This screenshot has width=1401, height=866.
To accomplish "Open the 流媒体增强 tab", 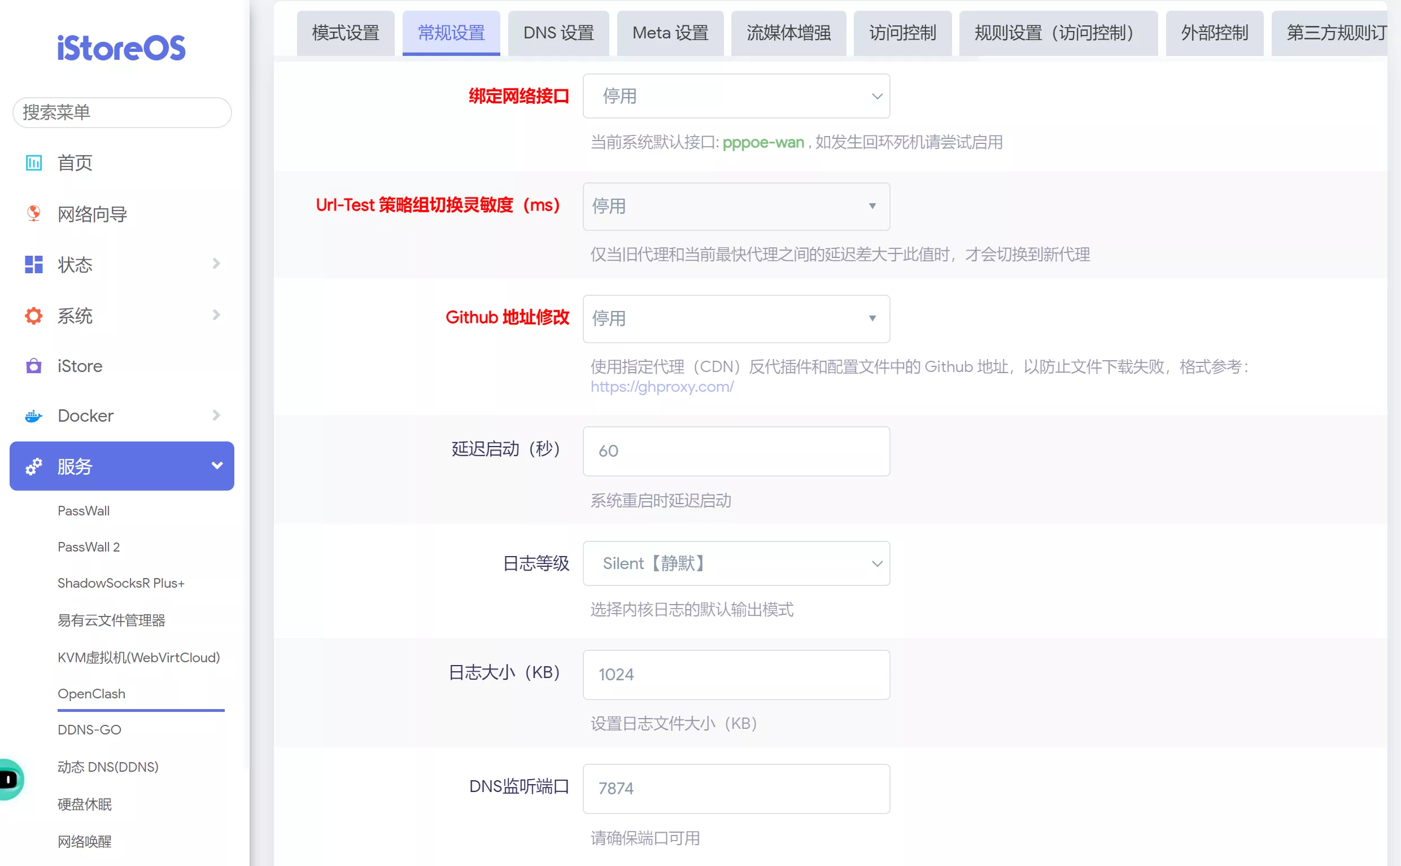I will (789, 33).
